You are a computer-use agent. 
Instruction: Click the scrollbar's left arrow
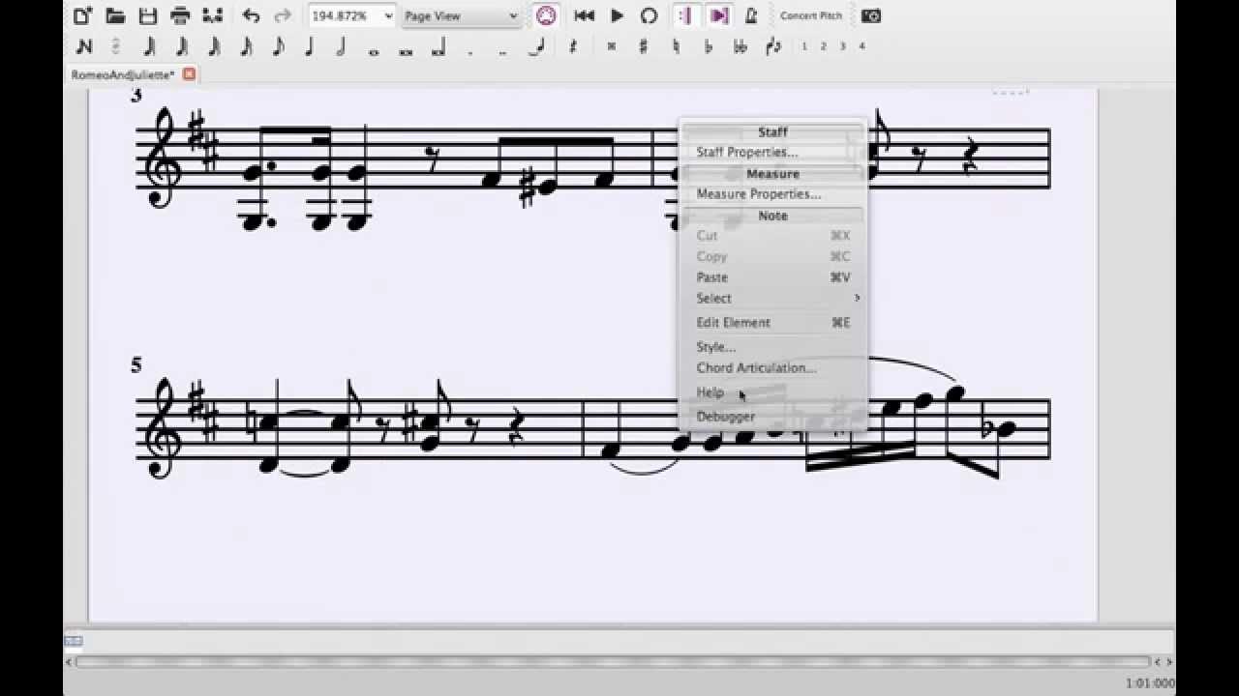tap(69, 662)
